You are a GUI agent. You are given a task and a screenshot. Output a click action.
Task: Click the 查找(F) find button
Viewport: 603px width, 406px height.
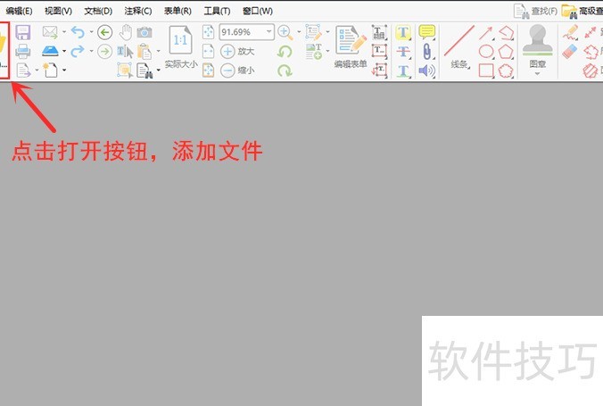coord(536,11)
